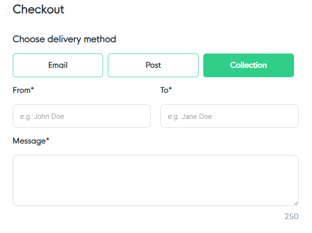
Task: Select Email as the delivery method
Action: pos(58,65)
